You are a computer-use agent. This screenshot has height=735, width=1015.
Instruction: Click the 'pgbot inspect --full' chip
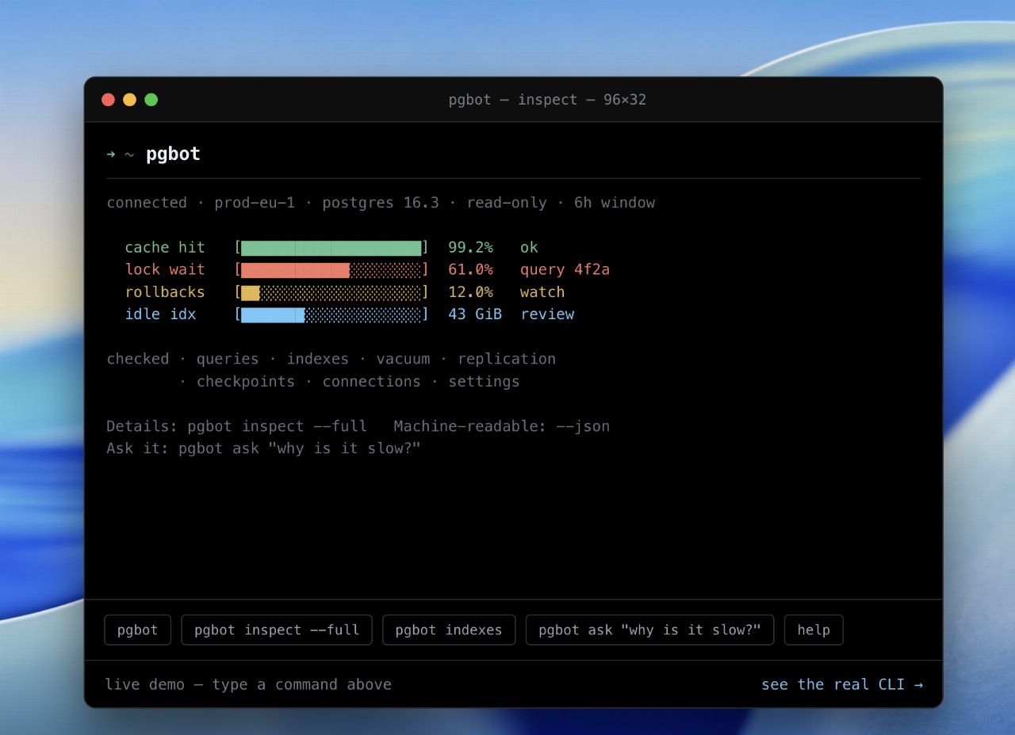277,630
